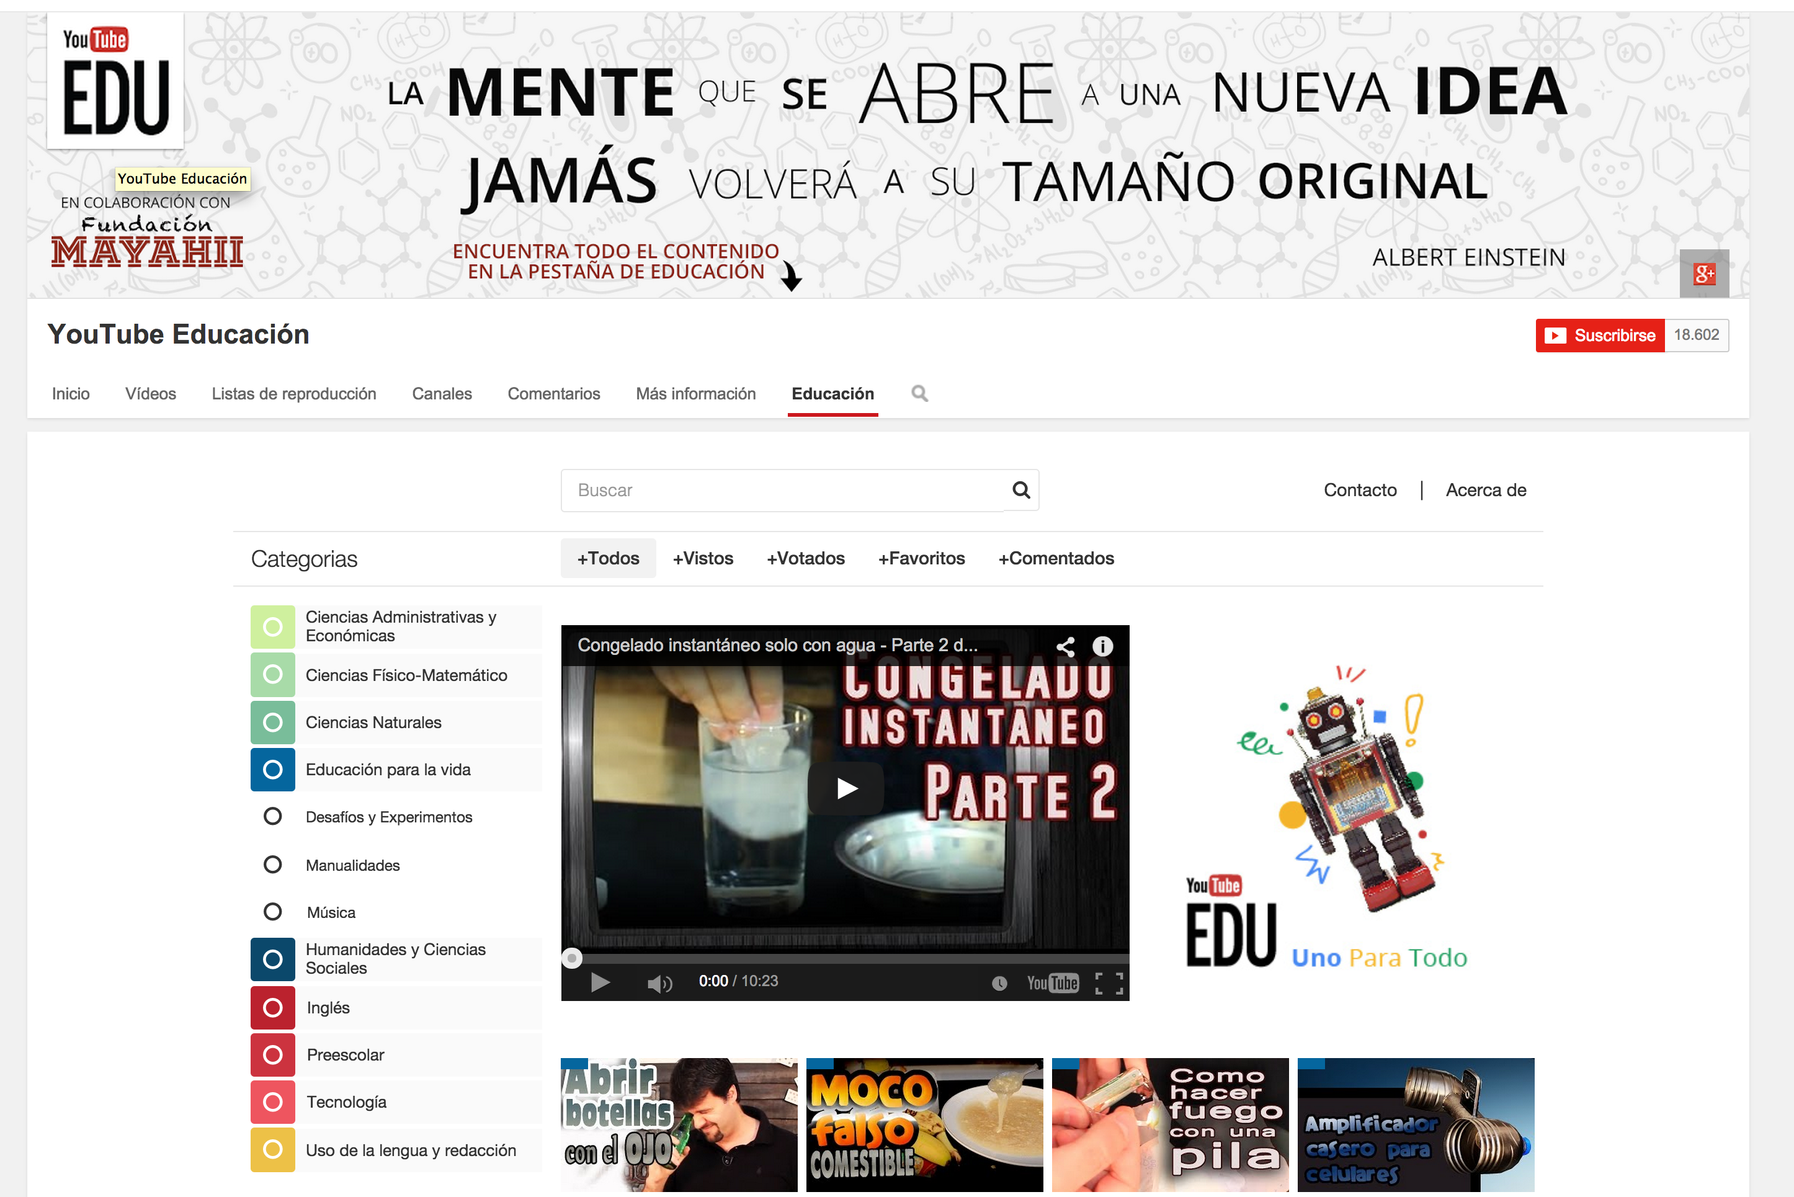Click the Buscar search magnifier button

[1020, 490]
